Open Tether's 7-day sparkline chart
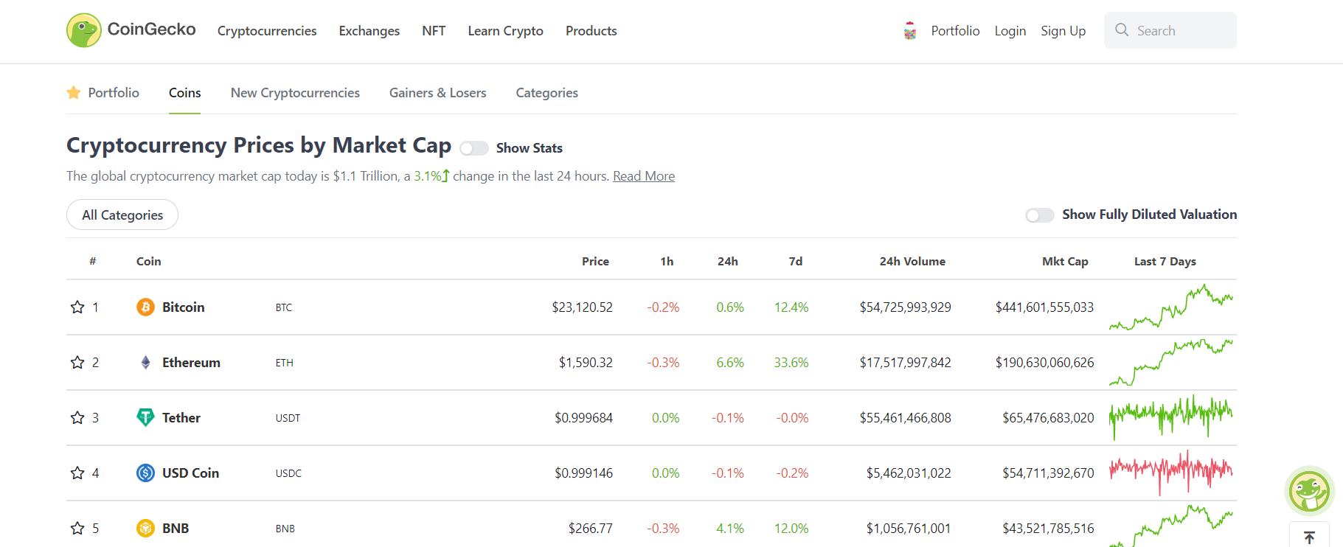Screen dimensions: 1343x547 pos(1171,417)
